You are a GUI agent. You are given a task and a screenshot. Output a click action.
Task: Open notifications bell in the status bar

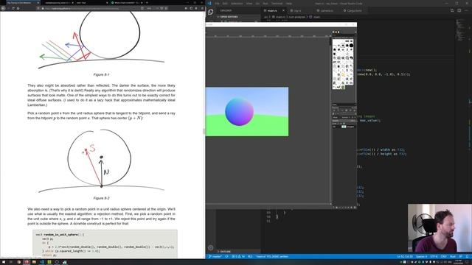[467, 257]
